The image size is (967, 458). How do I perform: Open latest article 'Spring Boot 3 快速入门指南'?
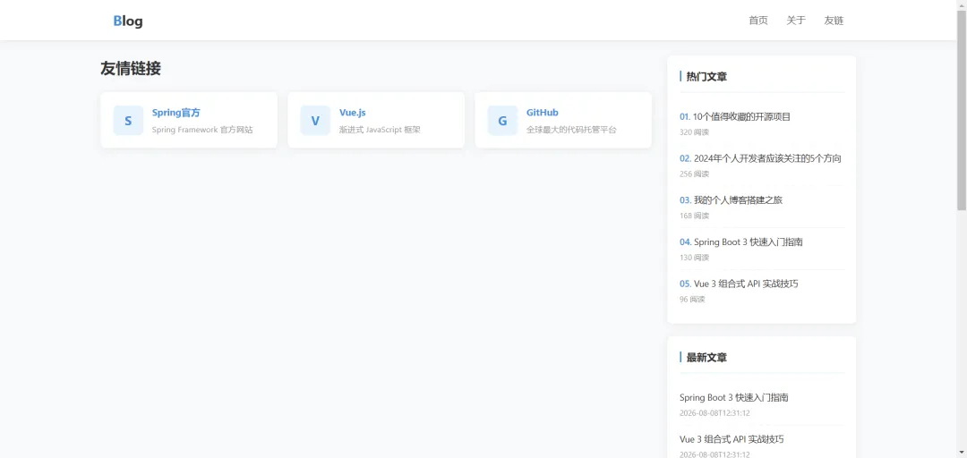click(734, 397)
